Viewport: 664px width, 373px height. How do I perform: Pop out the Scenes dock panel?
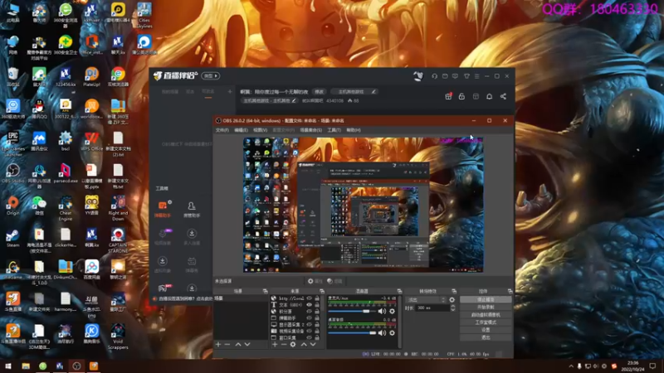[x=265, y=292]
